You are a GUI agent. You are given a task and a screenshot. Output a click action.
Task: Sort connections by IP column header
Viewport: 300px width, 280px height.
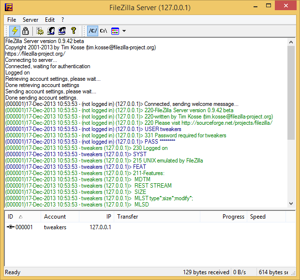tap(96, 217)
